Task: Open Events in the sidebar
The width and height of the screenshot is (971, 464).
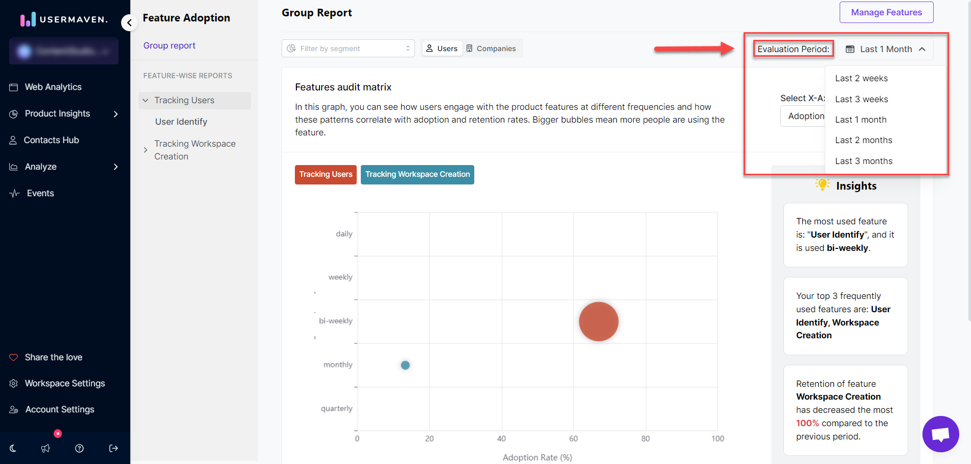Action: tap(40, 193)
